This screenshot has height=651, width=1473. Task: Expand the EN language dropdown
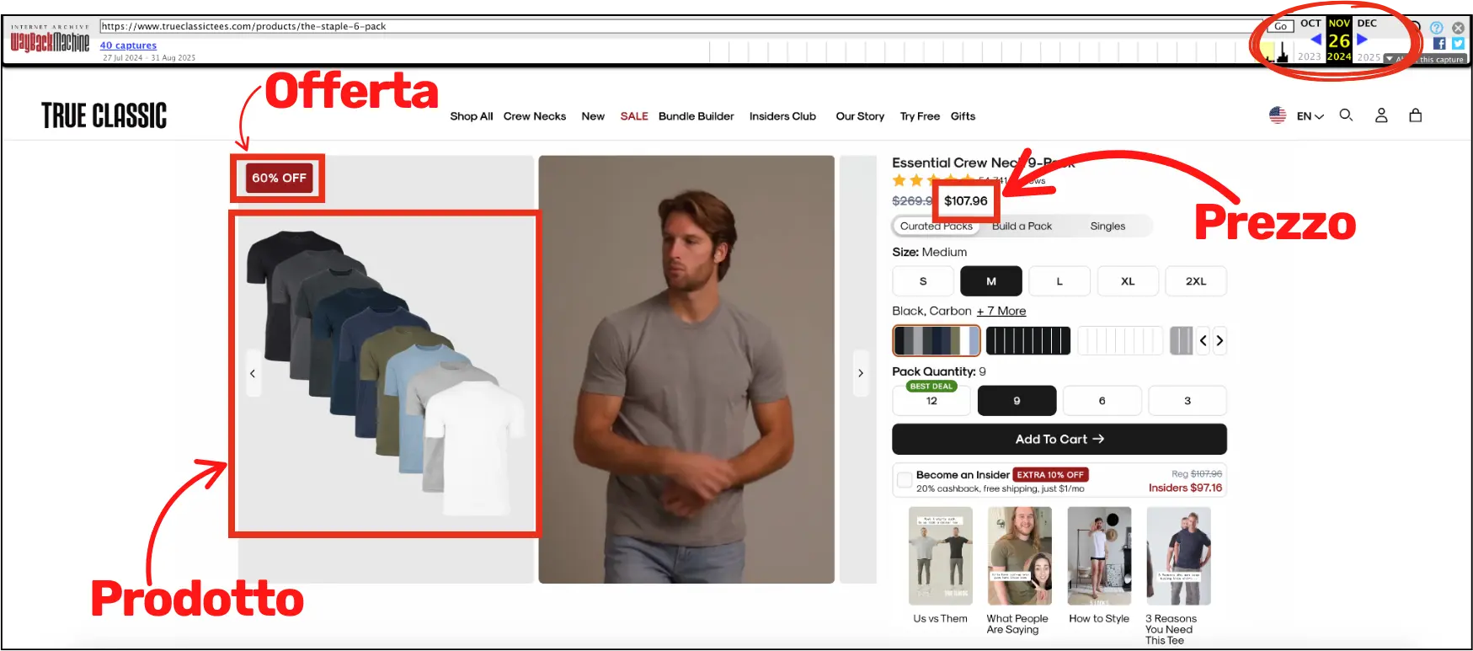coord(1310,116)
